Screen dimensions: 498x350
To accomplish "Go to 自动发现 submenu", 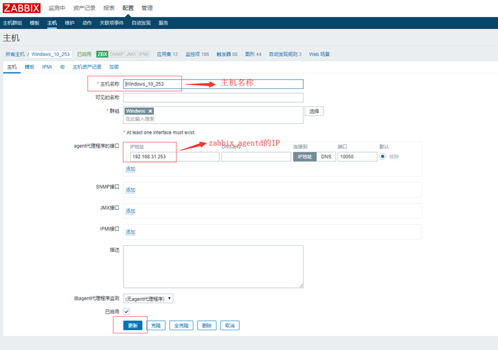I will click(x=141, y=23).
